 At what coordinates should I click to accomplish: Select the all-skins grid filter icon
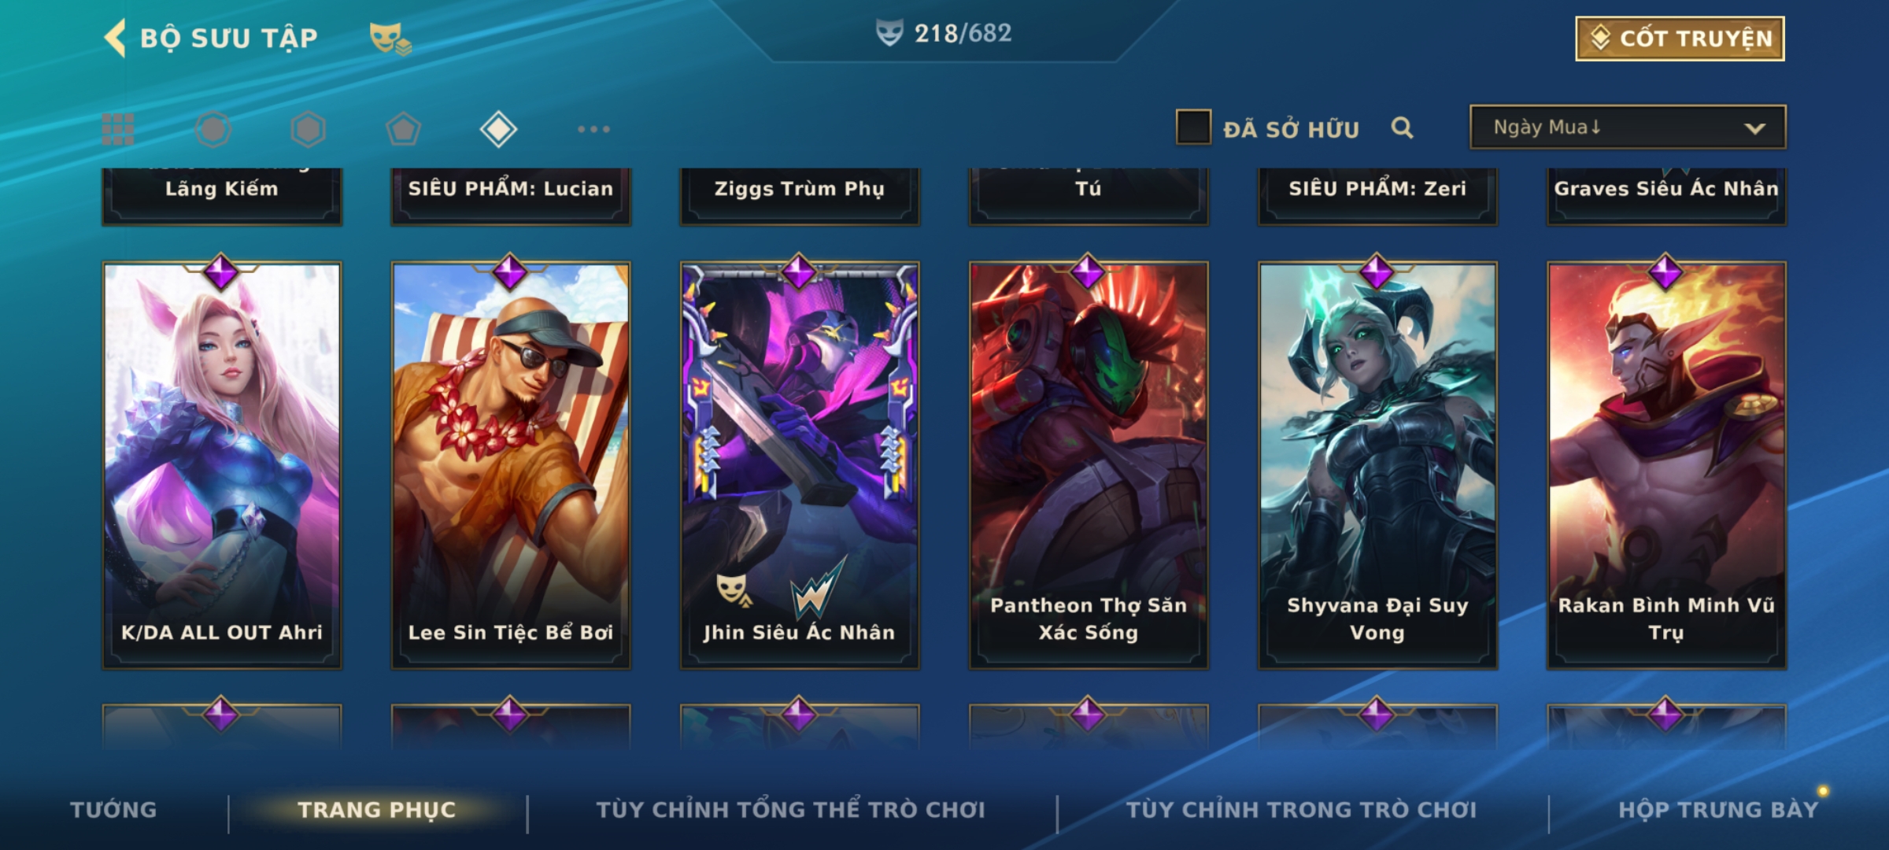pyautogui.click(x=118, y=129)
